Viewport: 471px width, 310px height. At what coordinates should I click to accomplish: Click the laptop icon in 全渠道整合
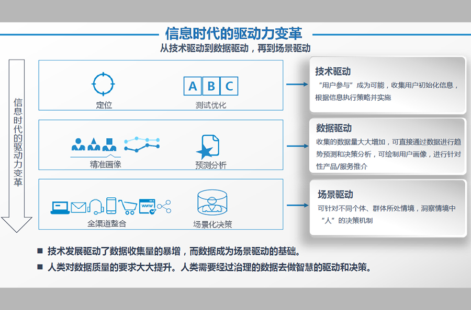click(x=60, y=207)
